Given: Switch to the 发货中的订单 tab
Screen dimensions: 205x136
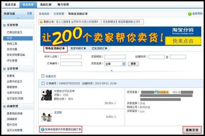Looking at the screenshot, I should click(x=78, y=49).
